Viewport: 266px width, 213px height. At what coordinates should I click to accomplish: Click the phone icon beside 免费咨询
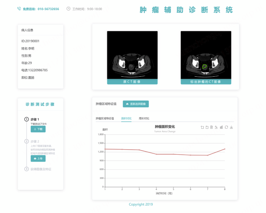(19, 9)
